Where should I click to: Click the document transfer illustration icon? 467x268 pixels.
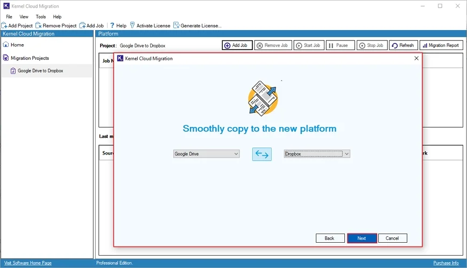[x=263, y=98]
